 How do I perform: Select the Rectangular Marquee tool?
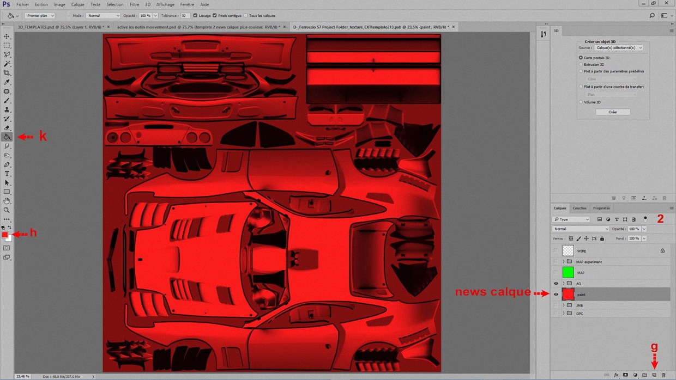tap(7, 46)
